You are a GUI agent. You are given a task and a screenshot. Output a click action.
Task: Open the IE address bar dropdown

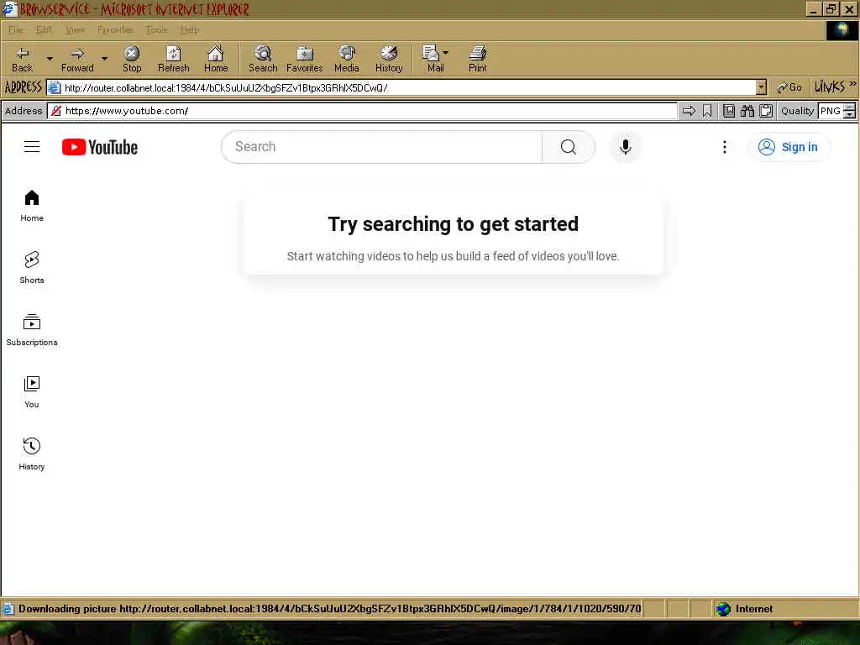point(761,87)
